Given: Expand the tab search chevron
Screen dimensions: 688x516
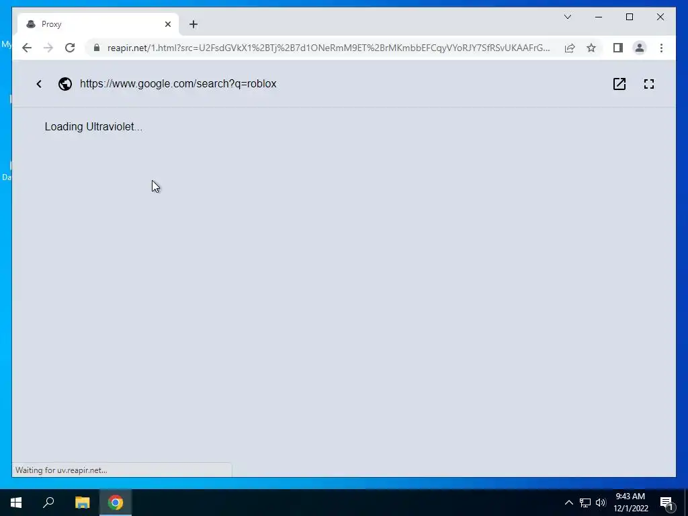Looking at the screenshot, I should click(567, 17).
